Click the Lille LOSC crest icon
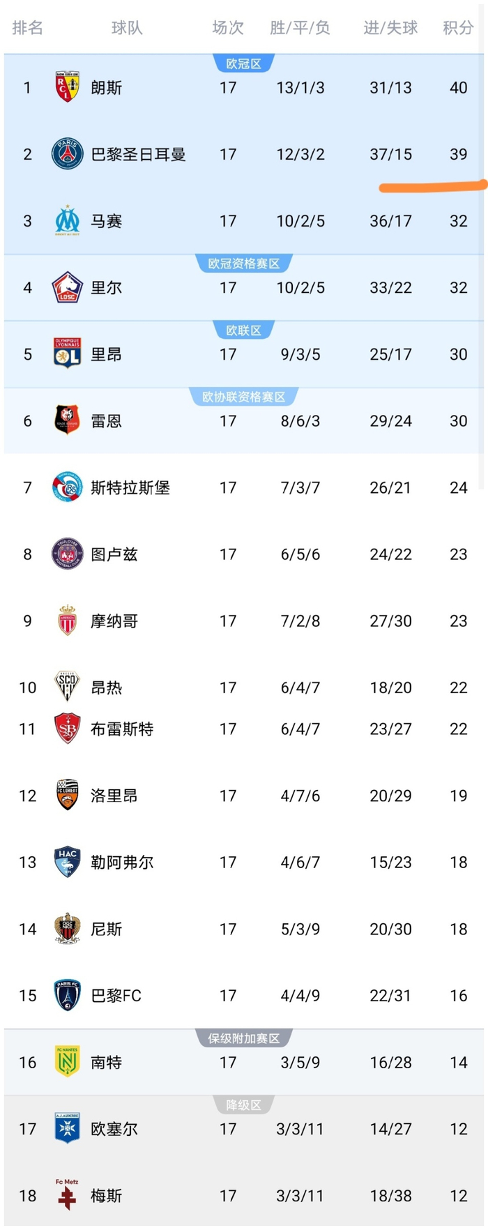 tap(67, 287)
